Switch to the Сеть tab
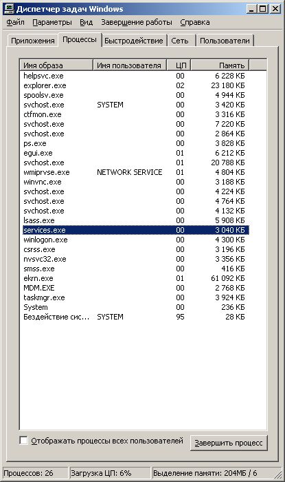The image size is (285, 482). [180, 41]
